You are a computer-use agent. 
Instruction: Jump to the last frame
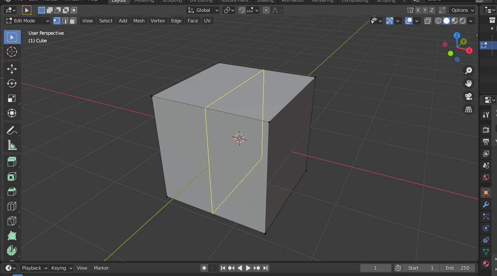click(x=265, y=268)
